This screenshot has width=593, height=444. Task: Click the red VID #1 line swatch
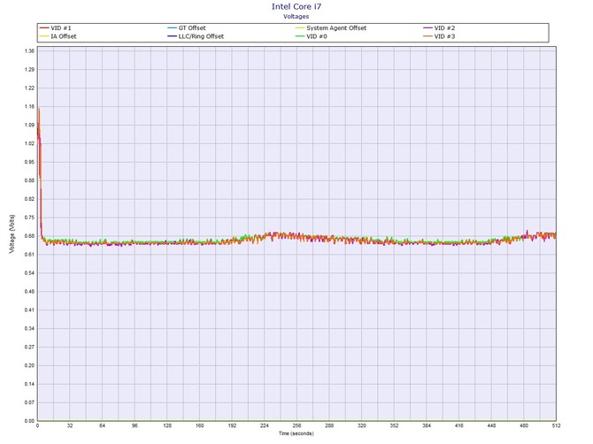[x=44, y=28]
